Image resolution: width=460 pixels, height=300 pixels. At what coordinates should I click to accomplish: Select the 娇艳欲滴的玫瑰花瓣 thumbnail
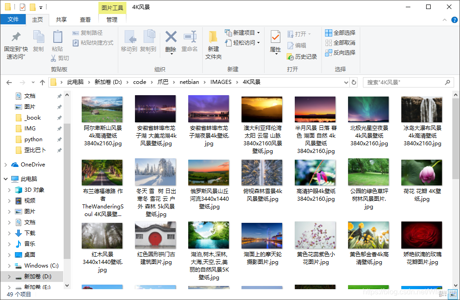pos(422,235)
